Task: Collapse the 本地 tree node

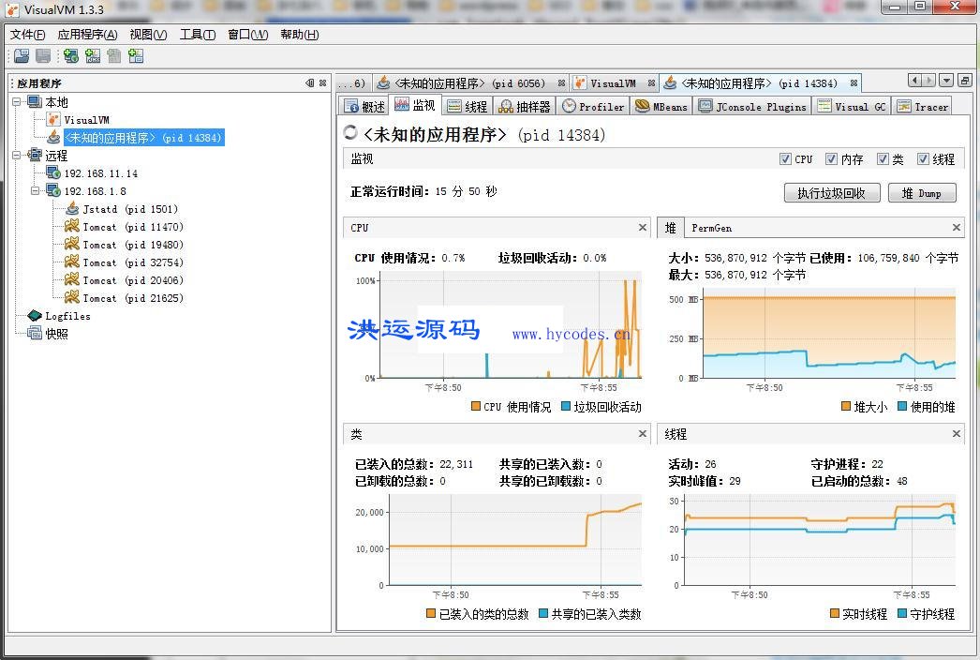Action: tap(17, 101)
